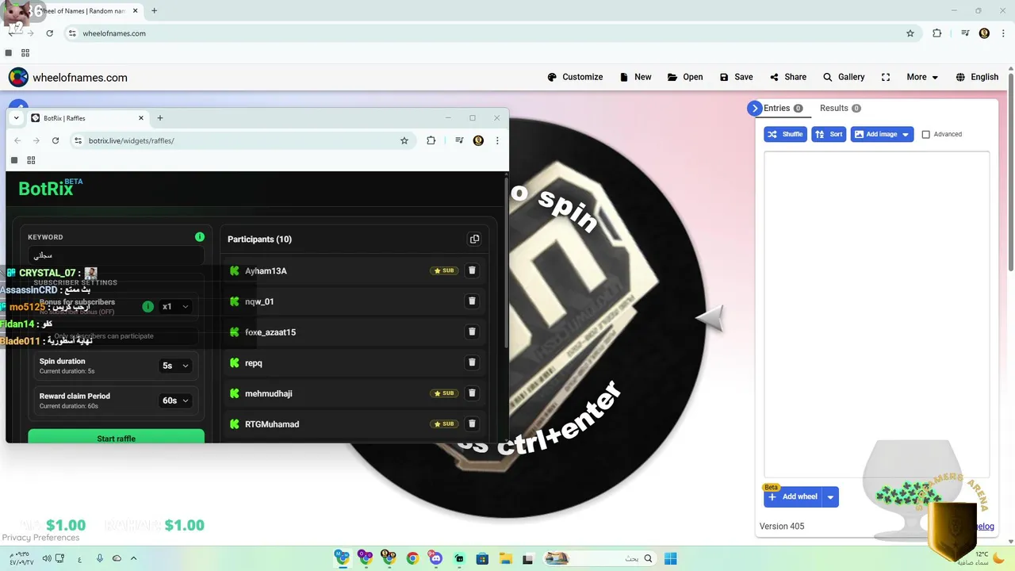Click wheelofnames.com logo title
Screen dimensions: 1015x571
[67, 78]
